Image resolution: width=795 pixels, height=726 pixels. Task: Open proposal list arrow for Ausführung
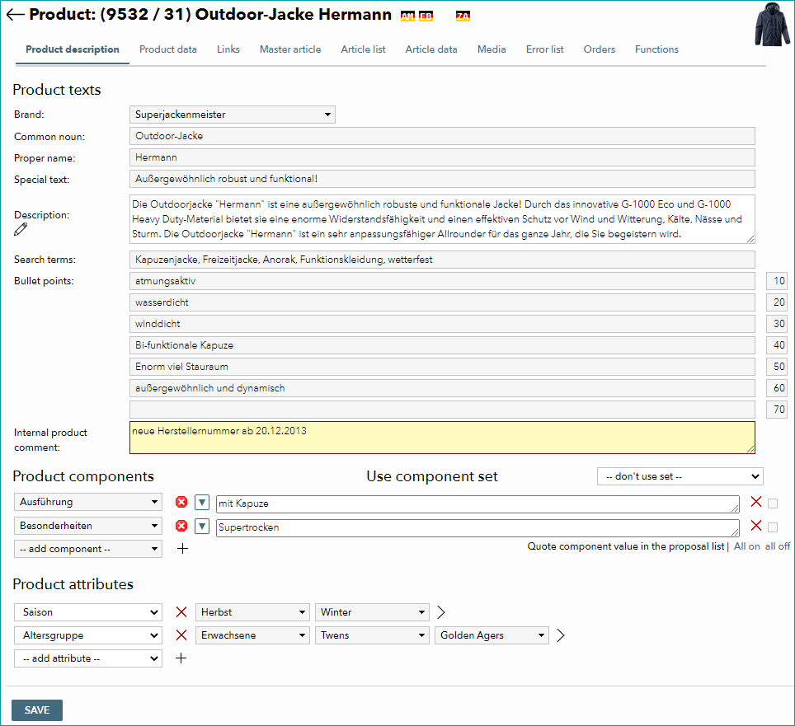(202, 503)
